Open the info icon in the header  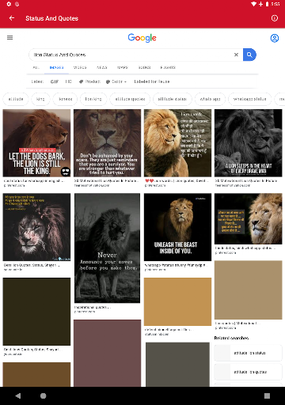coord(275,18)
